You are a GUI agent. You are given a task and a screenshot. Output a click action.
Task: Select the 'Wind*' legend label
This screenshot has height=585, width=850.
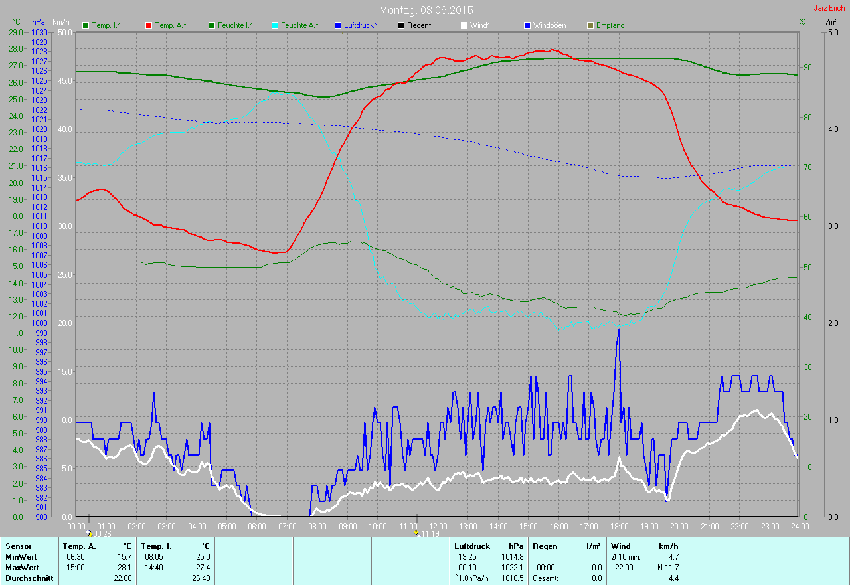point(480,25)
